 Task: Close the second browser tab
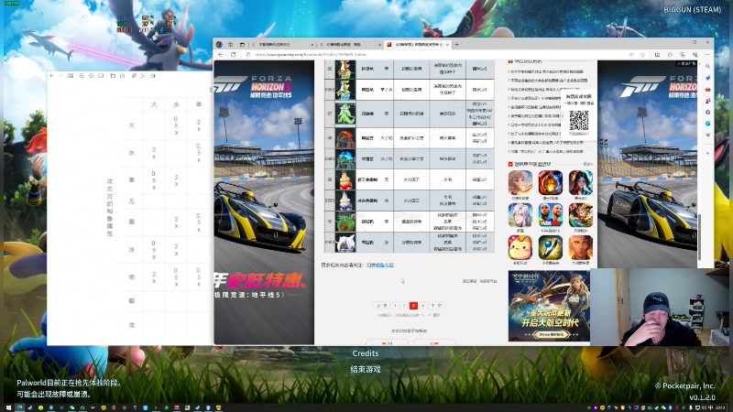tap(379, 44)
